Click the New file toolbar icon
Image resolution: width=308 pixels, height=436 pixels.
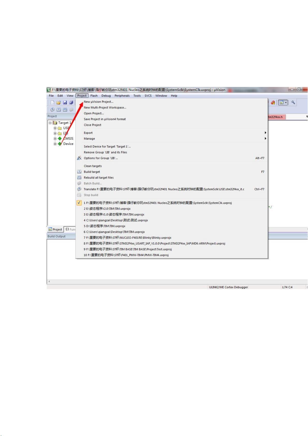tap(52, 103)
